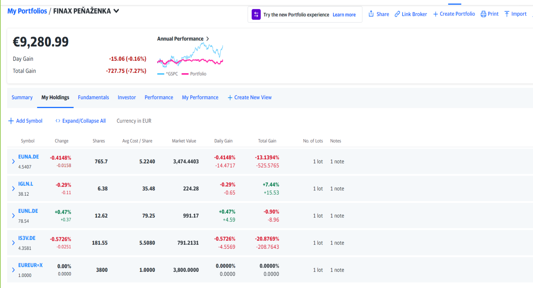Go to My Portfolios breadcrumb link
This screenshot has height=288, width=533.
27,11
